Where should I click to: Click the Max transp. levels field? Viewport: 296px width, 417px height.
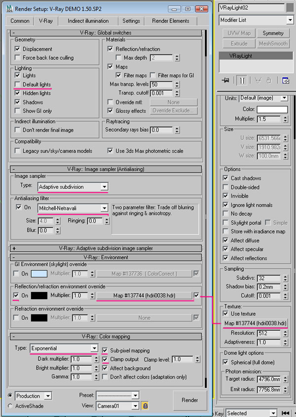[x=162, y=85]
